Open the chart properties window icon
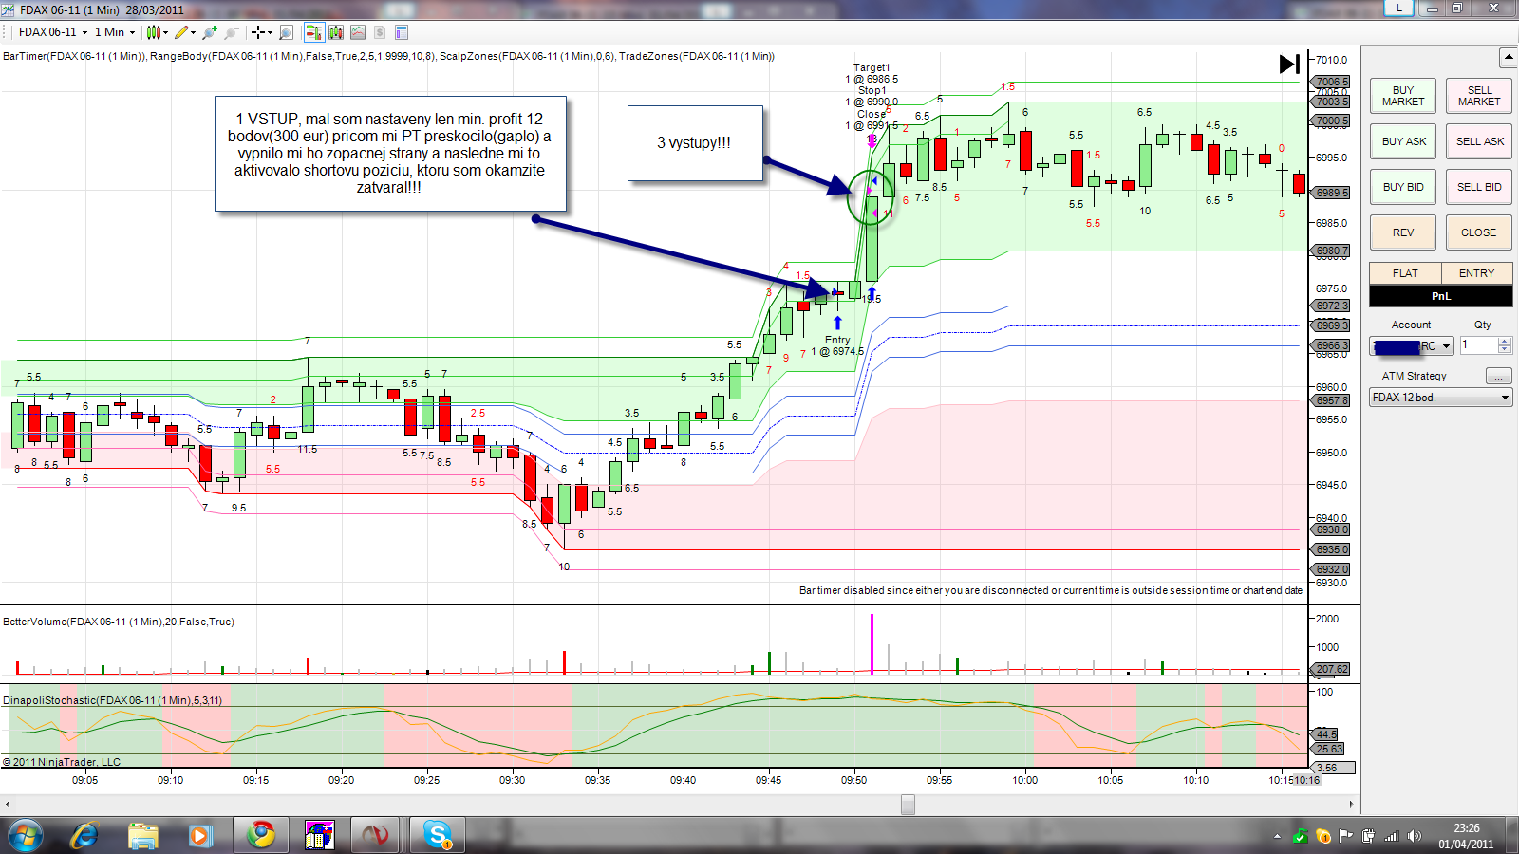The image size is (1519, 854). pyautogui.click(x=402, y=32)
